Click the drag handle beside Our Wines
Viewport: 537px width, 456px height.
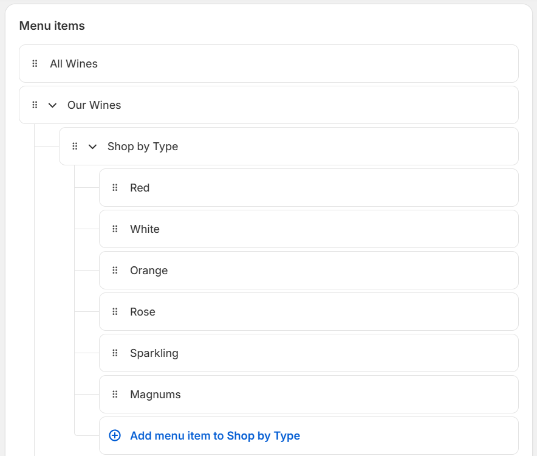[x=35, y=105]
